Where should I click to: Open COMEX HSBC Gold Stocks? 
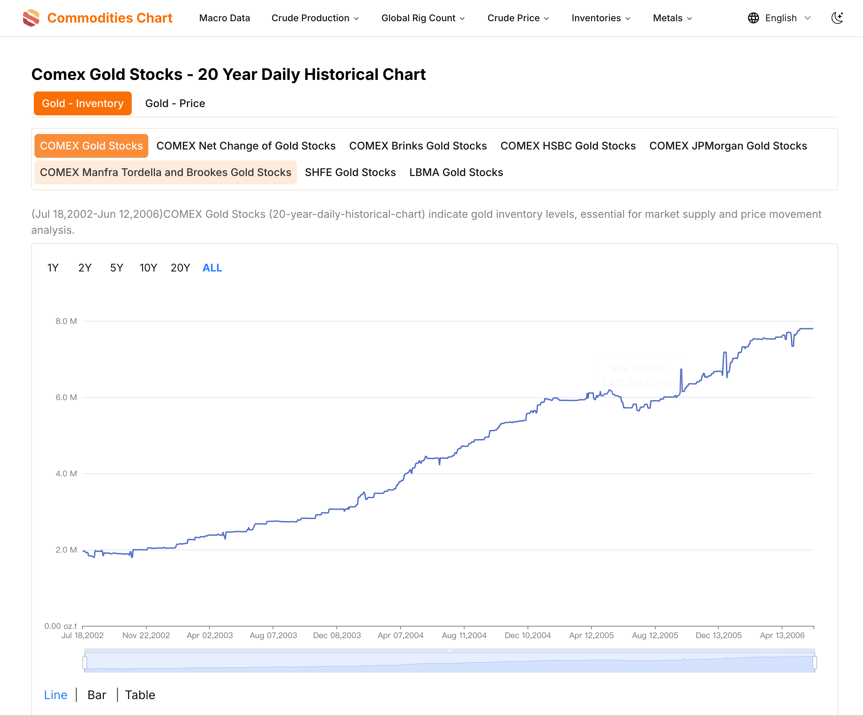568,146
